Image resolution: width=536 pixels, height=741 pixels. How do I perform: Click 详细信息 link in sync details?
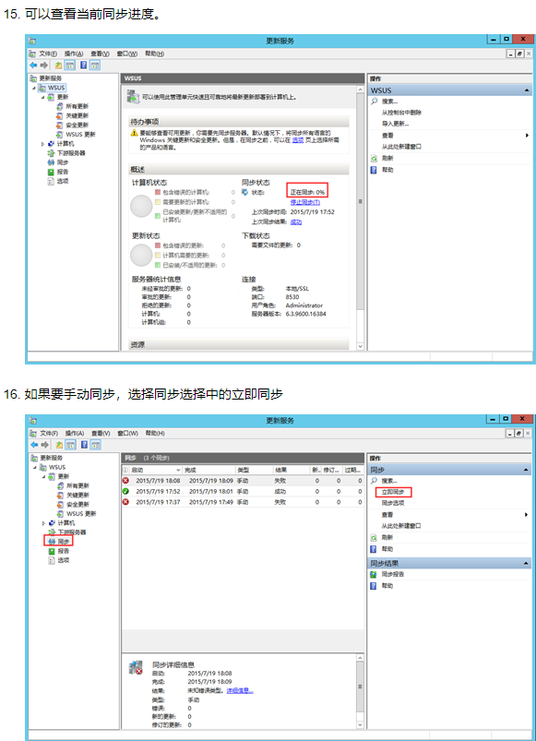point(240,691)
